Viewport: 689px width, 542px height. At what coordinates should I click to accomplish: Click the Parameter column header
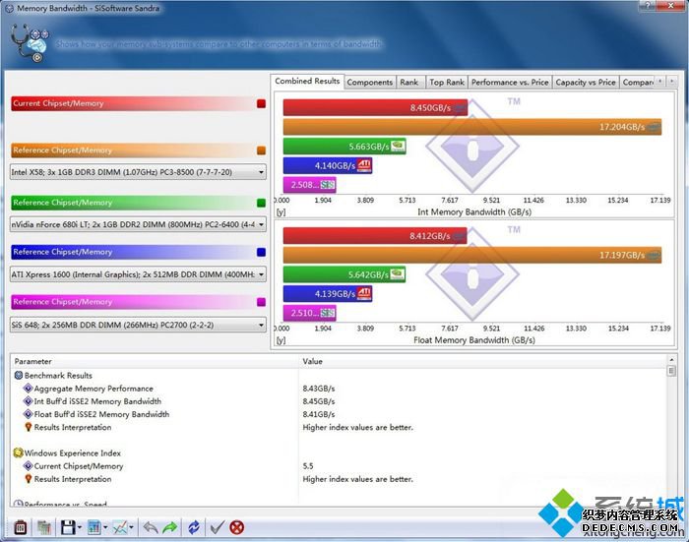[155, 361]
